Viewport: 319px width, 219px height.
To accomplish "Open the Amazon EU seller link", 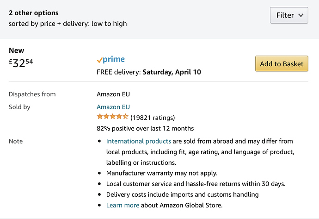I will coord(113,107).
